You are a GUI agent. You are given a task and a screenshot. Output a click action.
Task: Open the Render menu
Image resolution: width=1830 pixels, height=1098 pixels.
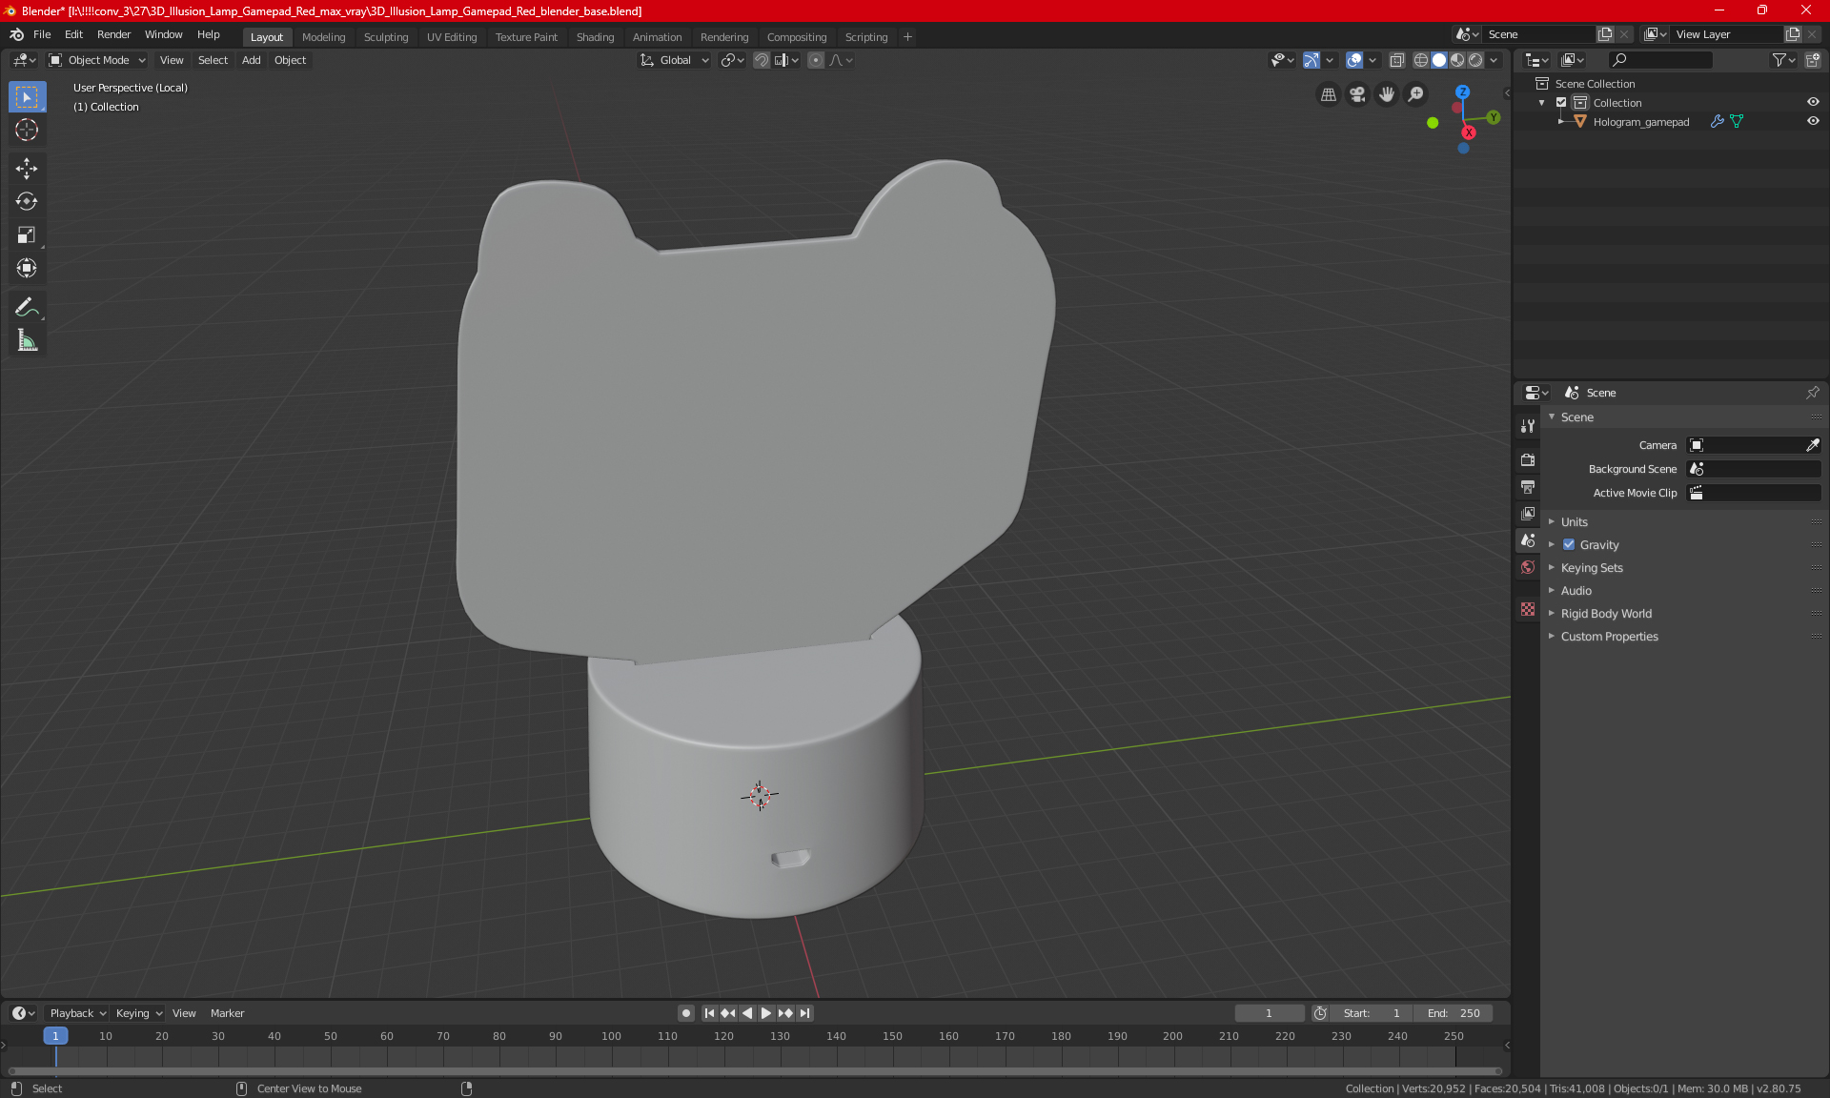tap(113, 34)
